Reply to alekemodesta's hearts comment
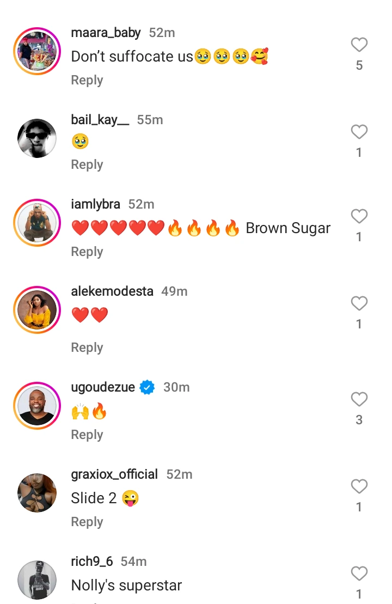This screenshot has height=604, width=392. point(87,347)
